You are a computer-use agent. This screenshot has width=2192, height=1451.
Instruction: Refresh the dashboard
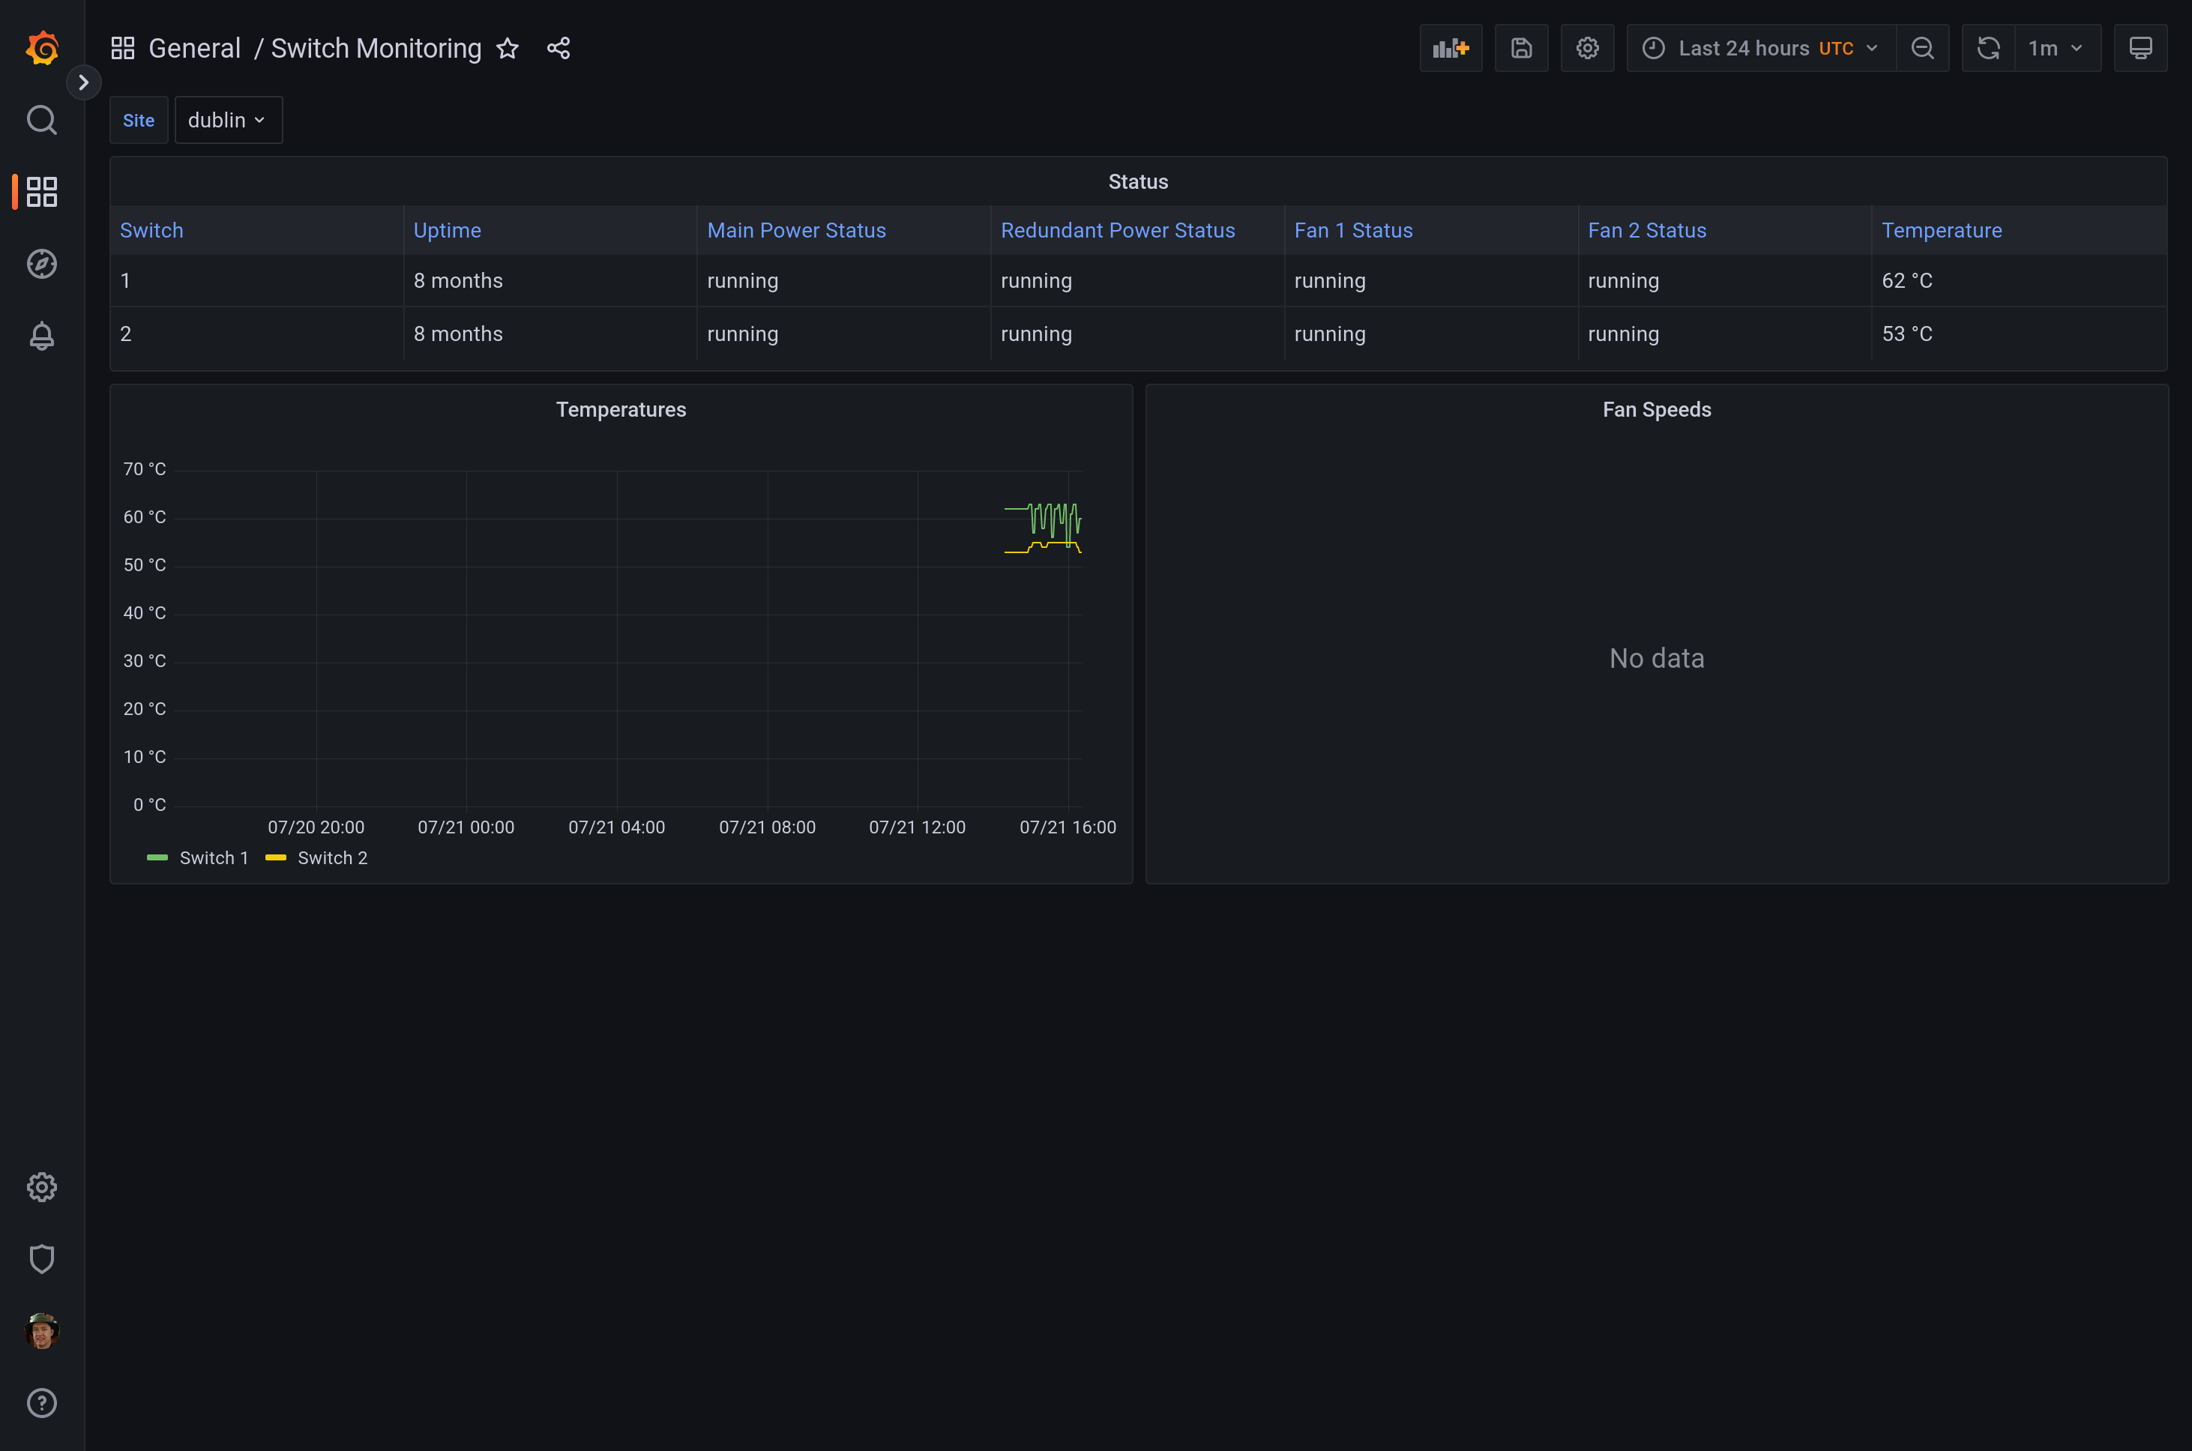[x=1987, y=48]
